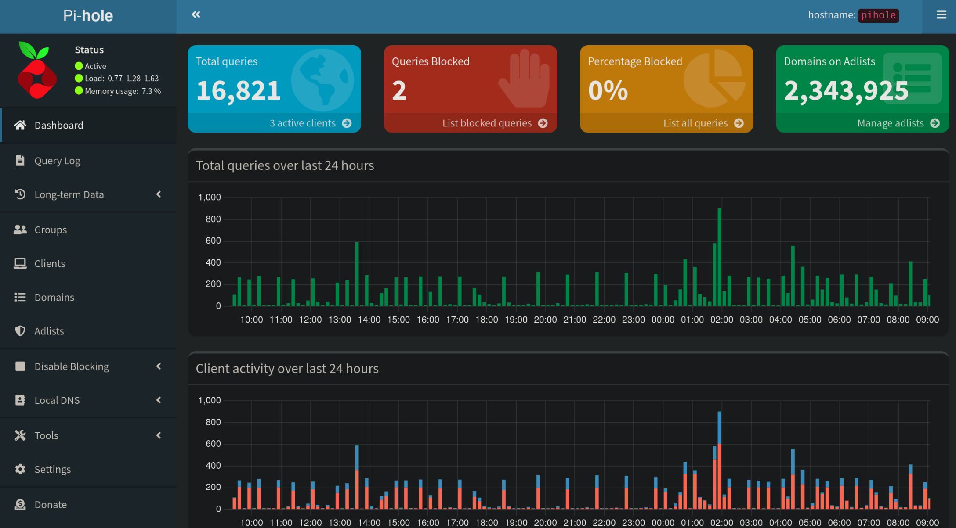The image size is (956, 528).
Task: Click the Tools wrench icon
Action: [20, 435]
